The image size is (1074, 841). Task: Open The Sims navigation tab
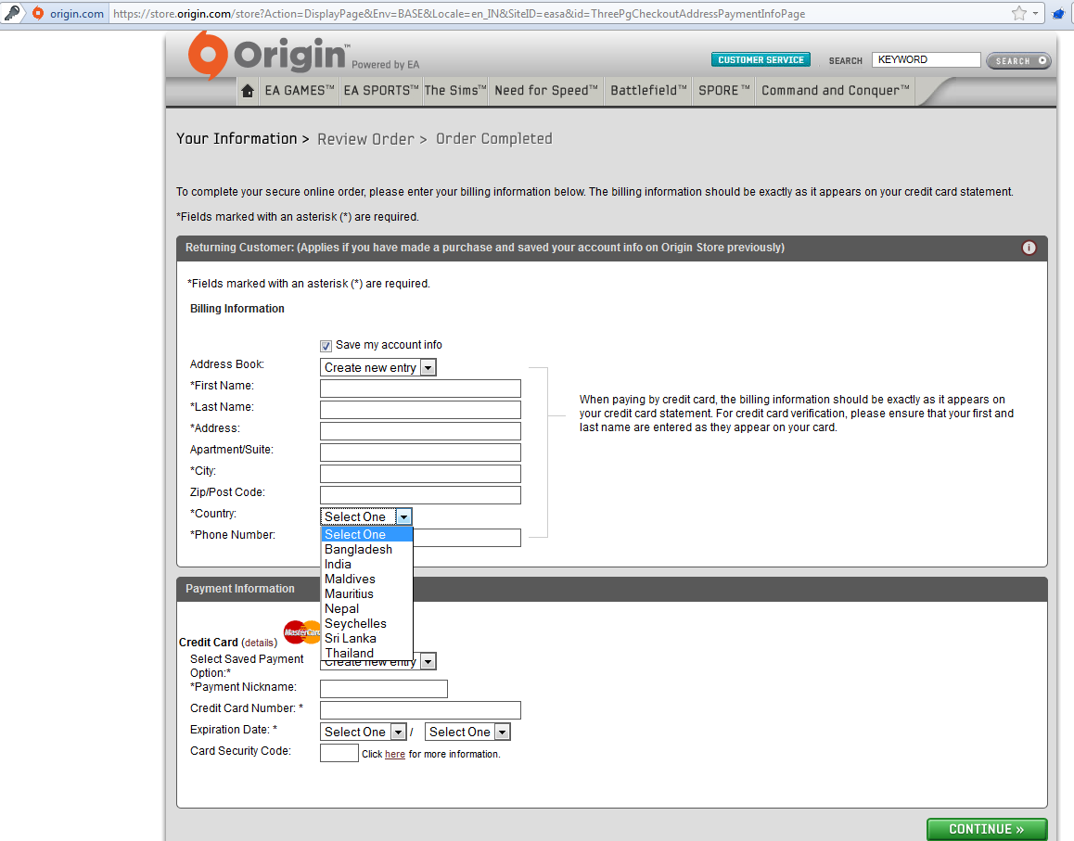point(454,91)
